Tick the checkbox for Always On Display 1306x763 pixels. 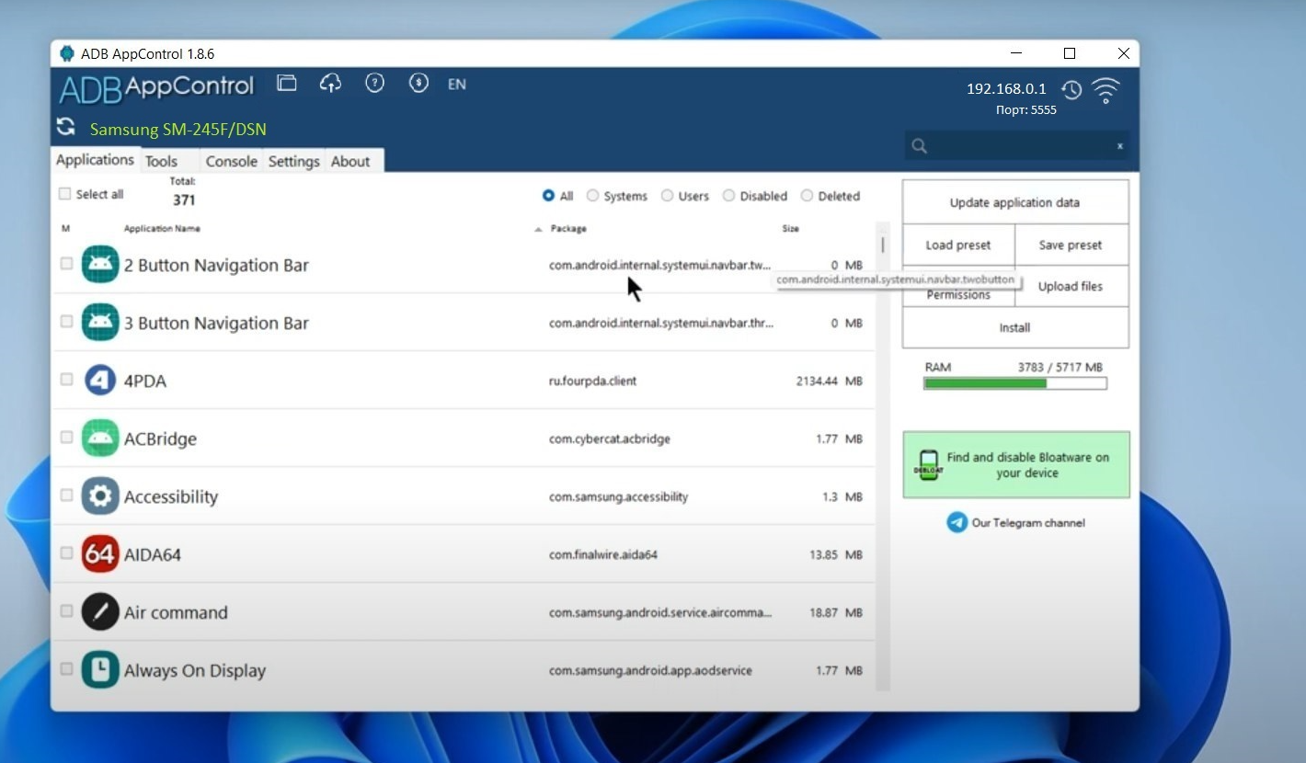click(x=66, y=669)
